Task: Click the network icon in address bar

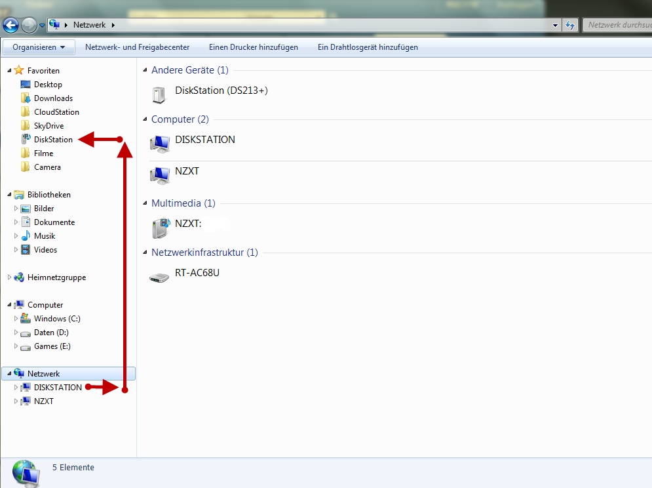Action: click(54, 24)
